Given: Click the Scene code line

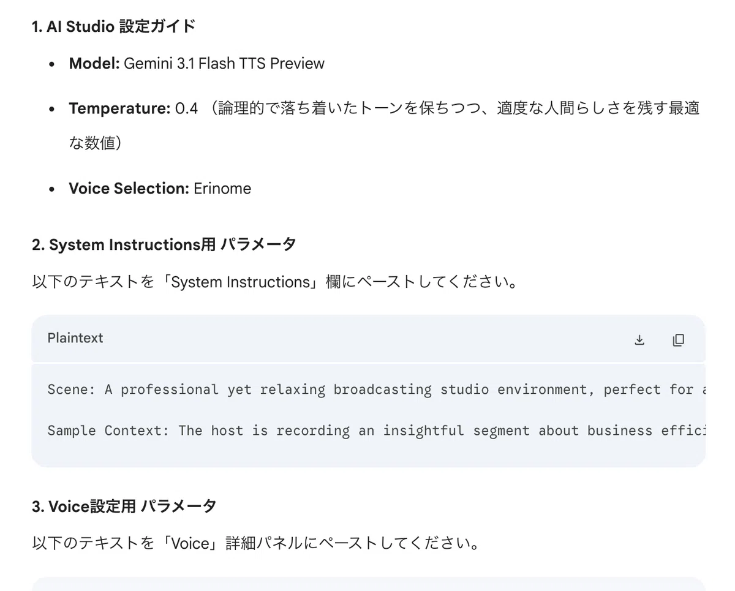Looking at the screenshot, I should click(x=376, y=390).
